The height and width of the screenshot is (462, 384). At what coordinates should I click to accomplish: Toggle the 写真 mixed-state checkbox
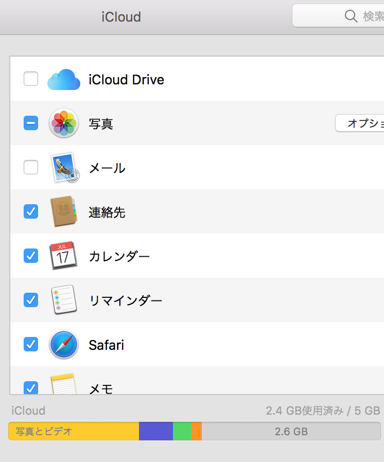coord(31,123)
